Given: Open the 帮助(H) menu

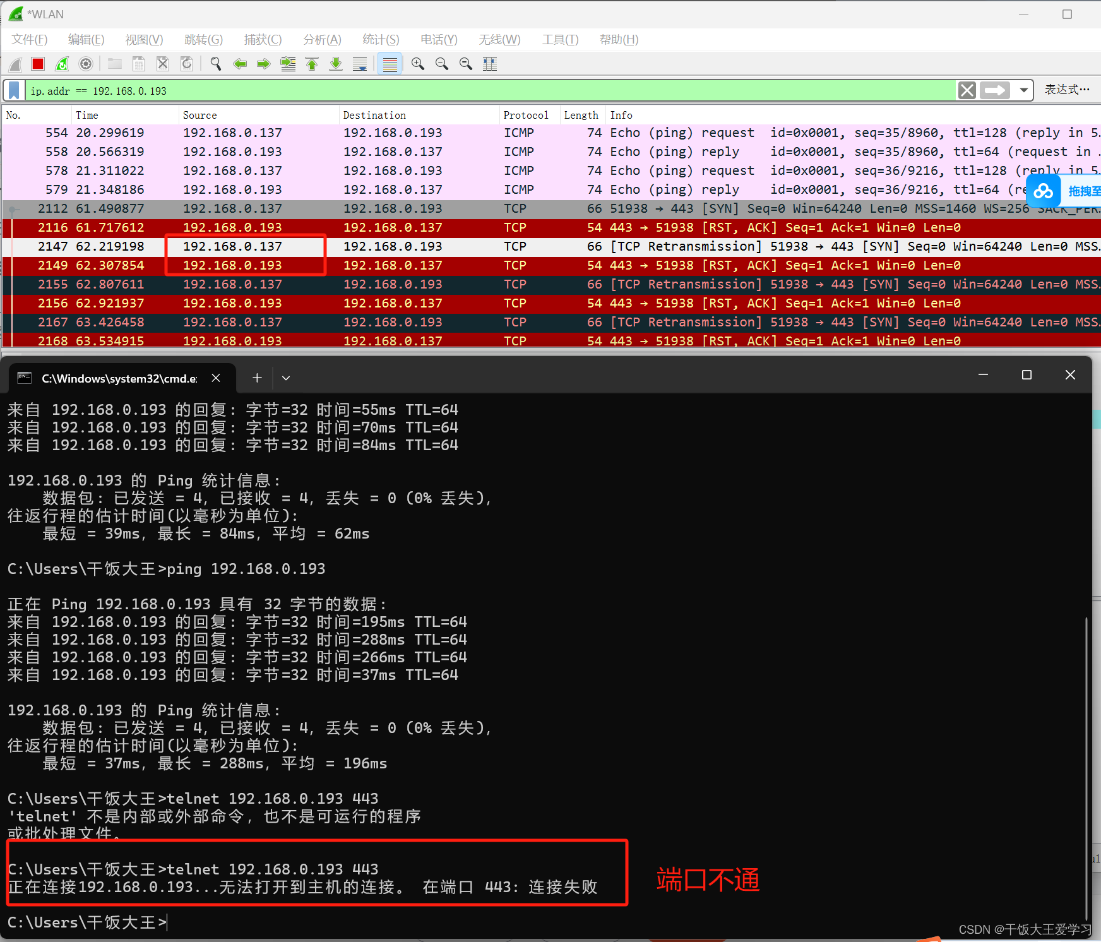Looking at the screenshot, I should click(x=619, y=40).
